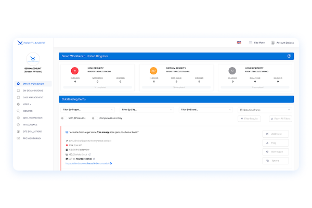Click the UK flag language icon

239,43
